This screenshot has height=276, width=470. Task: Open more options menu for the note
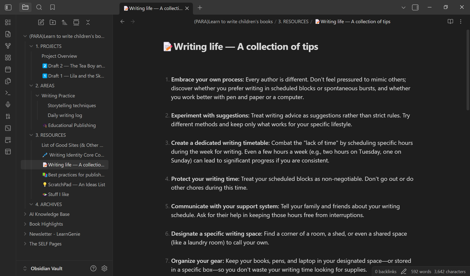point(461,21)
